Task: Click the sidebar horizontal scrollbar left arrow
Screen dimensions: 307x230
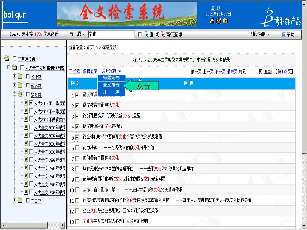Action: [4, 225]
